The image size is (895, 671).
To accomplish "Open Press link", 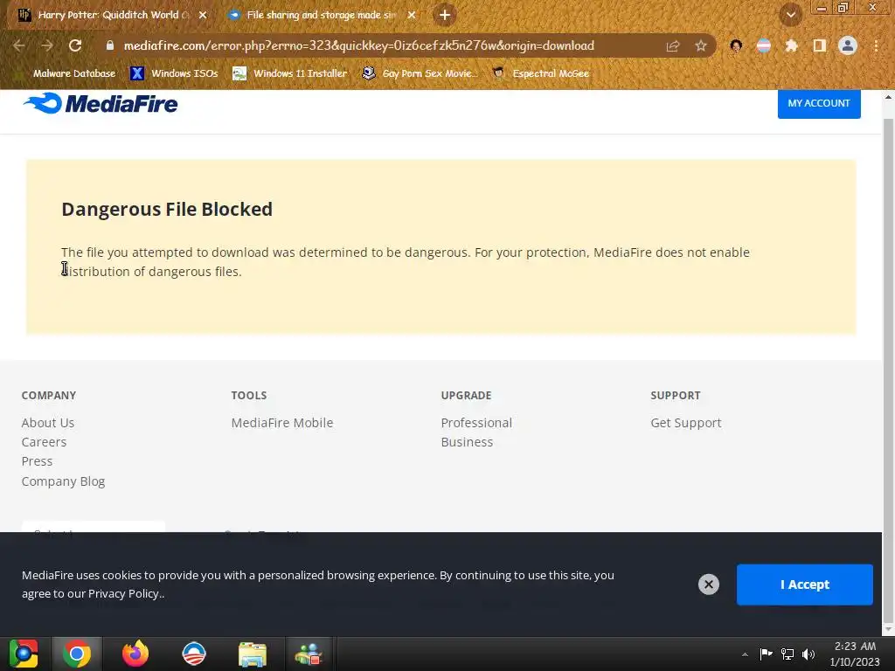I will [x=37, y=461].
